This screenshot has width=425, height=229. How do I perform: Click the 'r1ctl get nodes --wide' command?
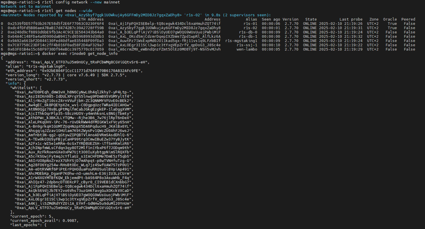tap(67, 11)
